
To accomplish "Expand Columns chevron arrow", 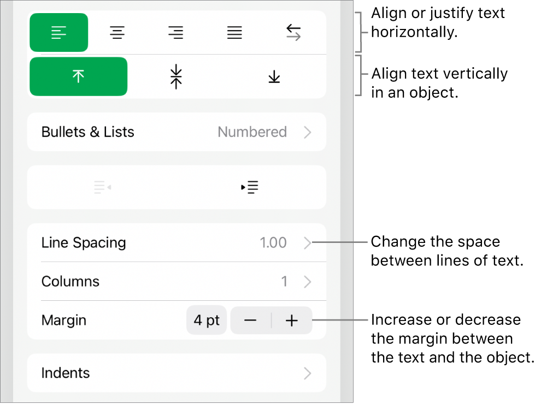I will (308, 282).
